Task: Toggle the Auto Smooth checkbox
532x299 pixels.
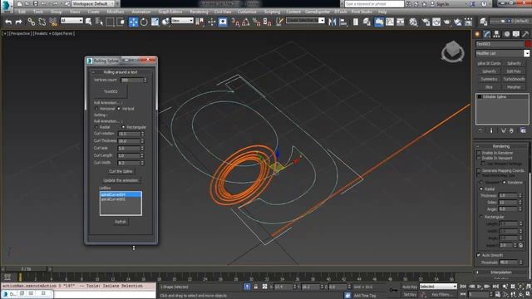Action: [x=479, y=255]
